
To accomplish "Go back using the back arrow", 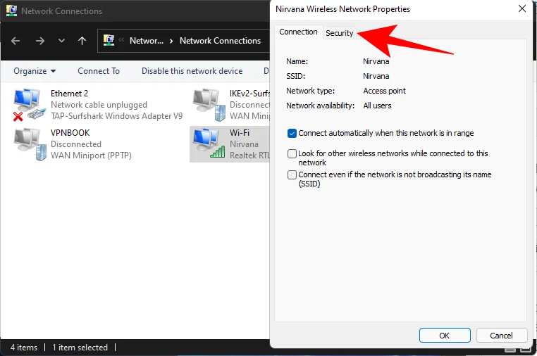I will 16,41.
